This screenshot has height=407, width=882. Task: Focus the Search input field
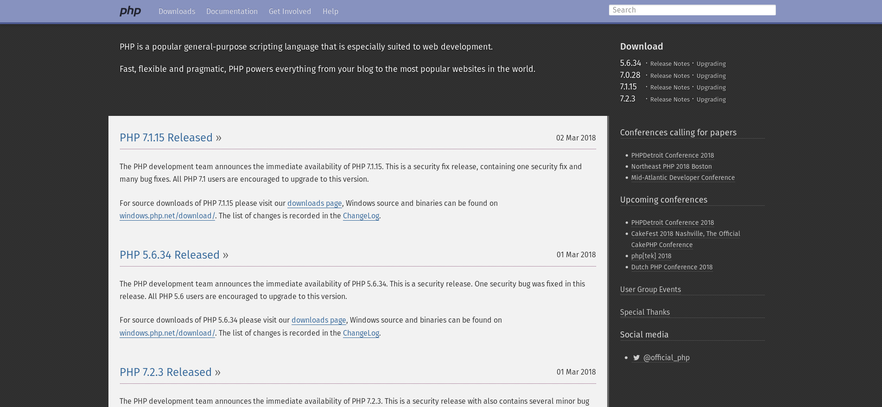[692, 10]
